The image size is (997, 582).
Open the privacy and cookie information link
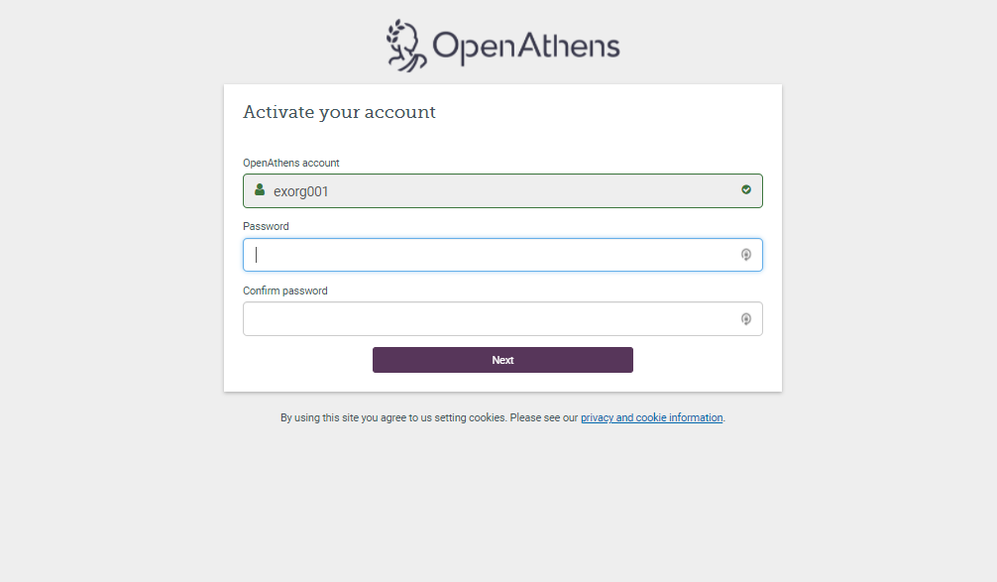pyautogui.click(x=651, y=417)
